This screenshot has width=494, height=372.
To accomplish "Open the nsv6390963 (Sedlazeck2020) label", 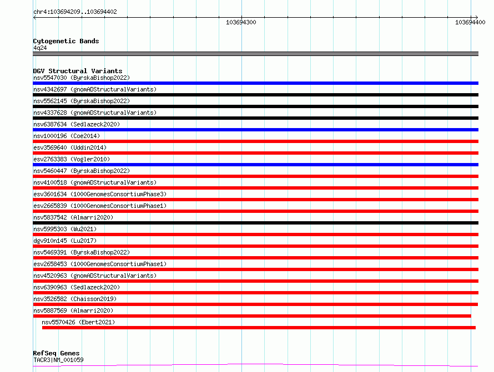I will (77, 287).
